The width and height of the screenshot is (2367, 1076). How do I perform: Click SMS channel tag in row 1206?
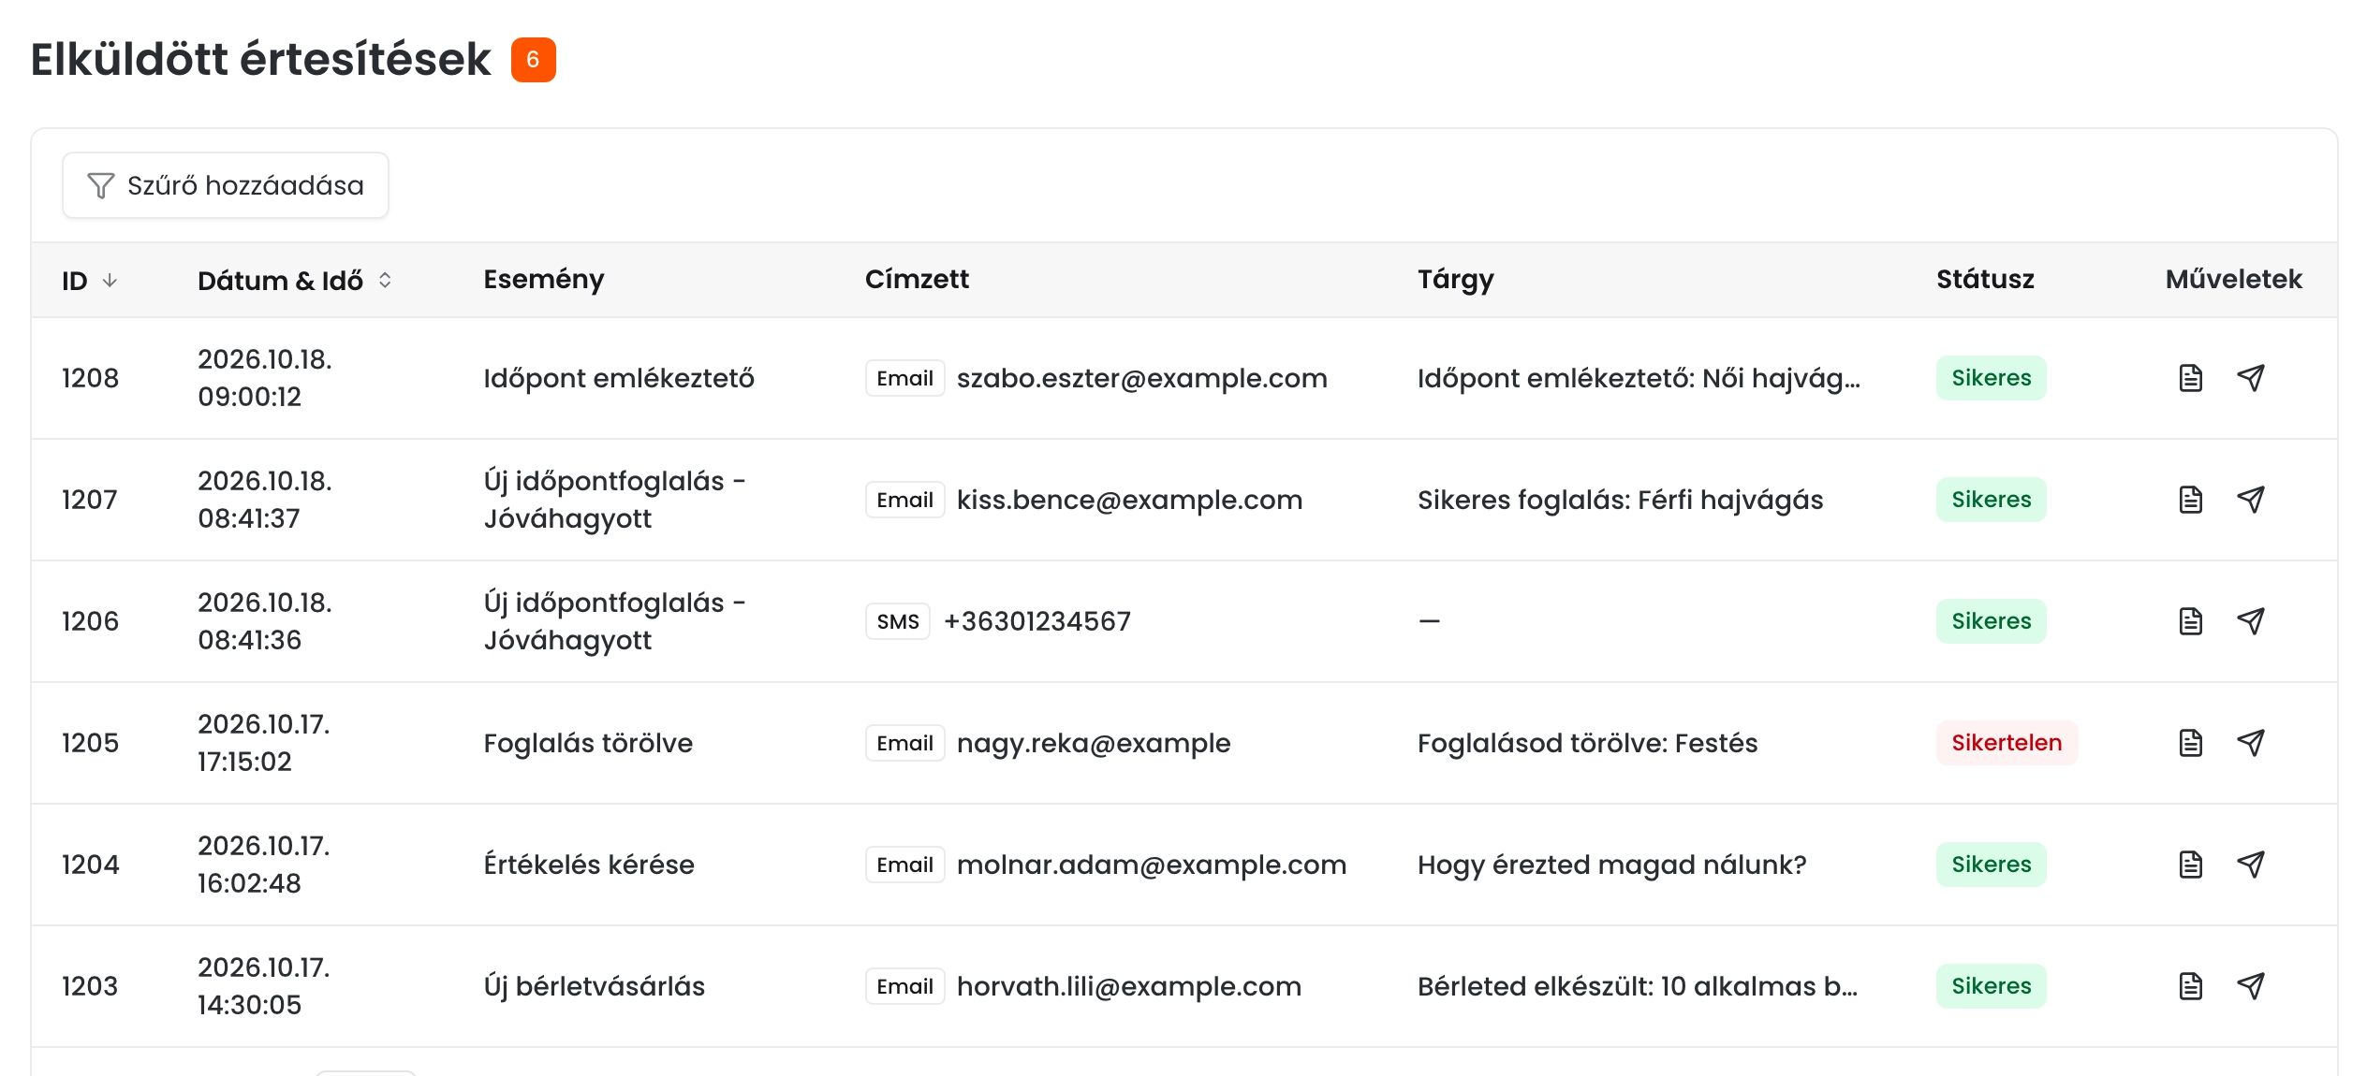[897, 621]
